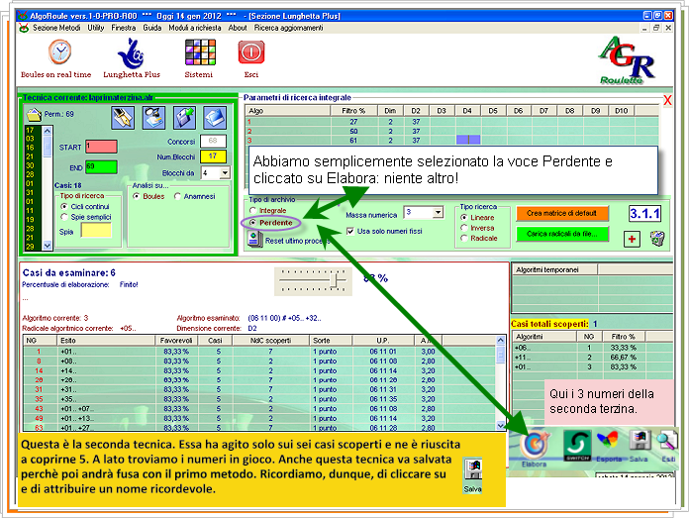Open the Blocchi da dropdown
The height and width of the screenshot is (518, 689).
tap(225, 172)
